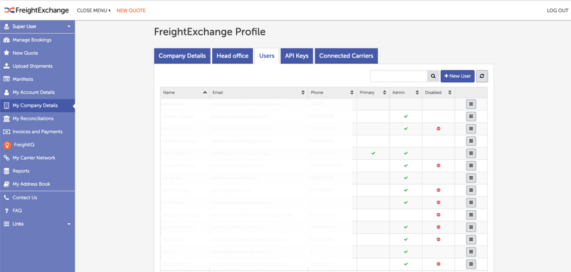This screenshot has height=272, width=571.
Task: Click the search magnifier button
Action: pos(433,77)
